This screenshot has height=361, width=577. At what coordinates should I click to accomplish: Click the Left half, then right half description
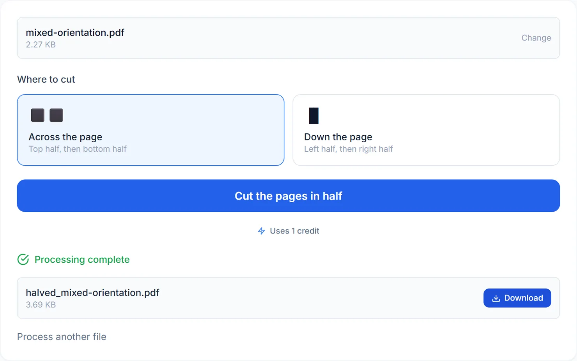[348, 149]
